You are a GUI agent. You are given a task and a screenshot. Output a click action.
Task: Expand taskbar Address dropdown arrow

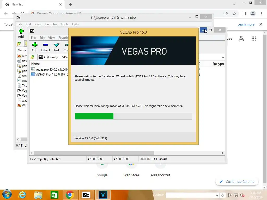(217, 195)
